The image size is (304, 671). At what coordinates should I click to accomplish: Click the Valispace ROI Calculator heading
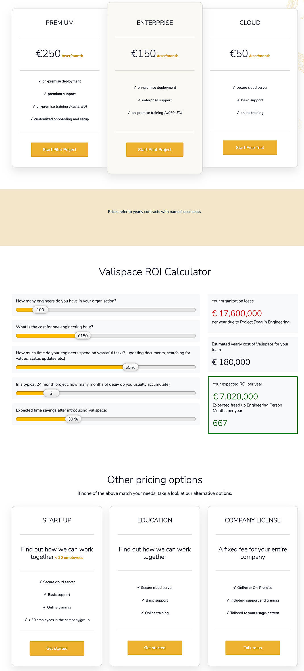pyautogui.click(x=155, y=272)
